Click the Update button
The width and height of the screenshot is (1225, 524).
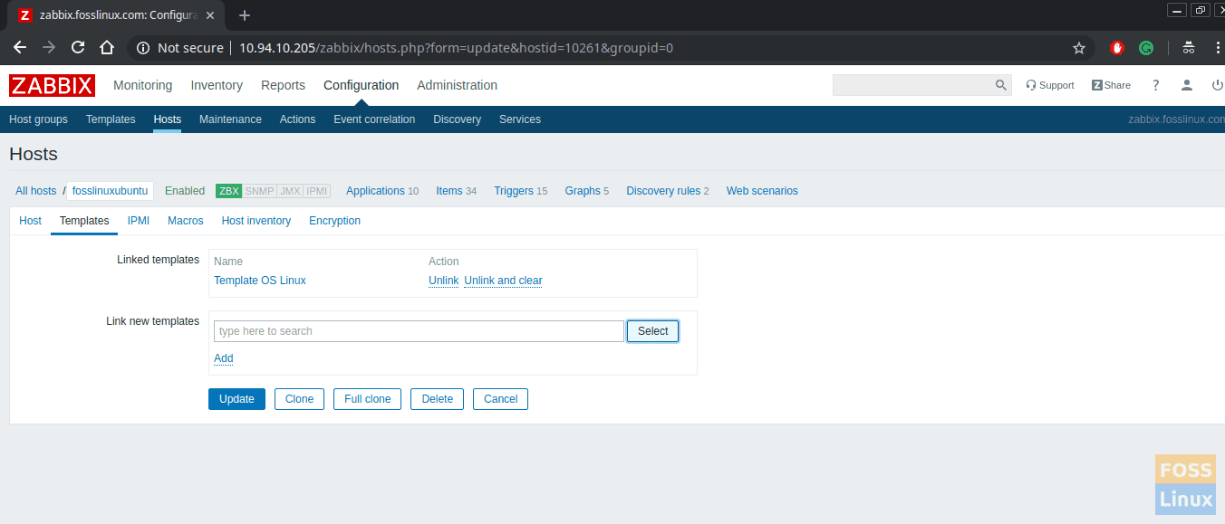(236, 399)
